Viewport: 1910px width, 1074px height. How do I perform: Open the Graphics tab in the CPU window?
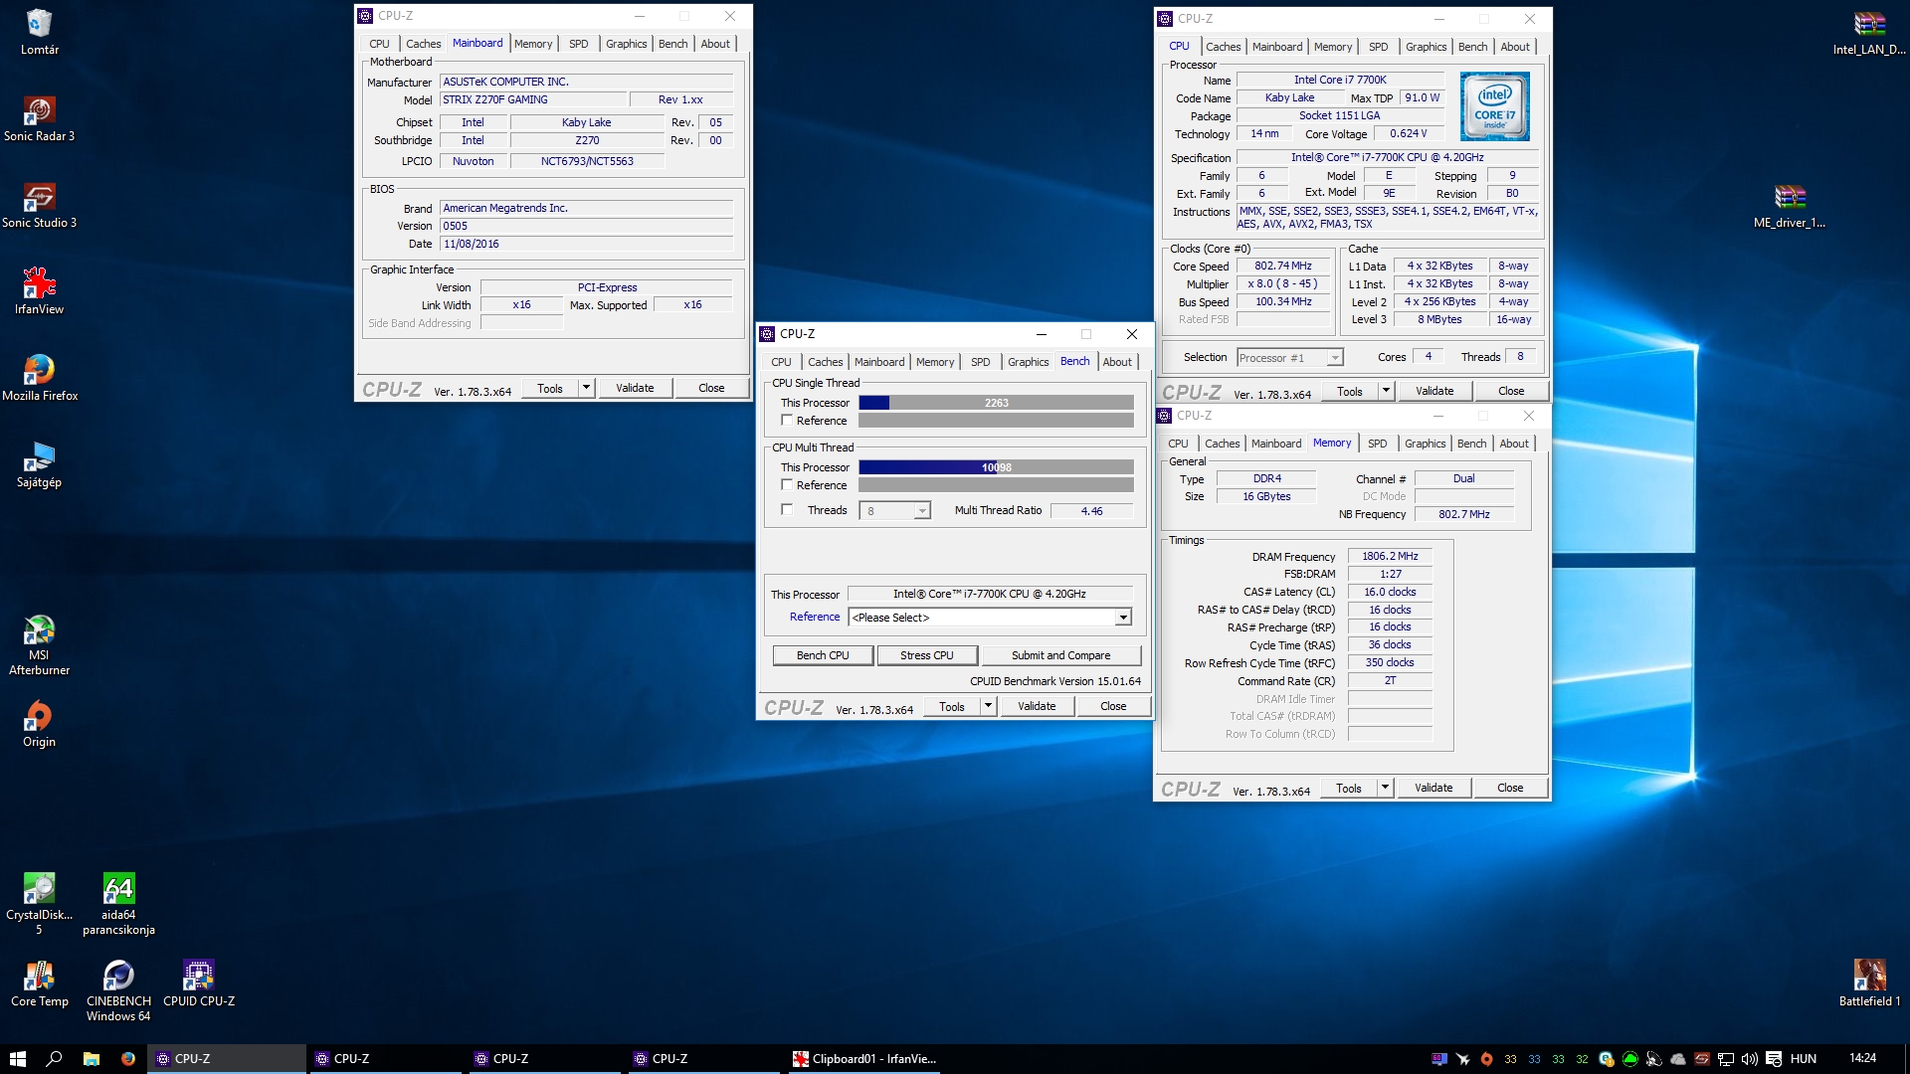click(1426, 47)
